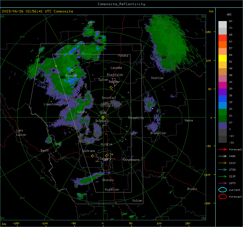Select the cyan 27ZW arrow icon
Image resolution: width=243 pixels, height=227 pixels.
coord(222,170)
